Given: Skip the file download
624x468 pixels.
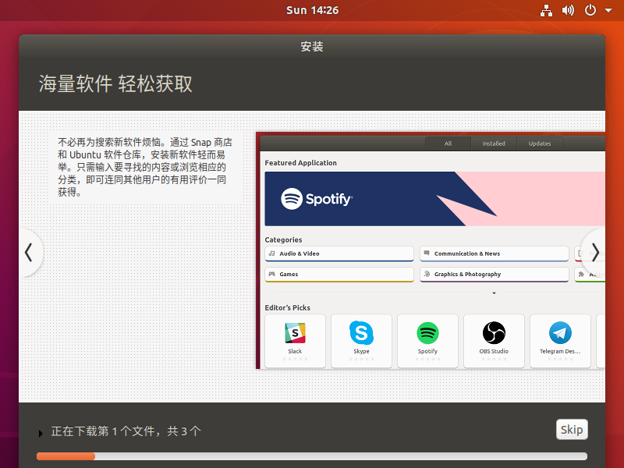Looking at the screenshot, I should (x=572, y=430).
